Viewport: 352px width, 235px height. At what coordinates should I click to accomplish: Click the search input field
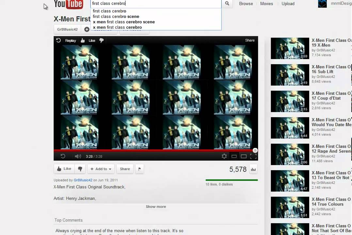pos(156,4)
